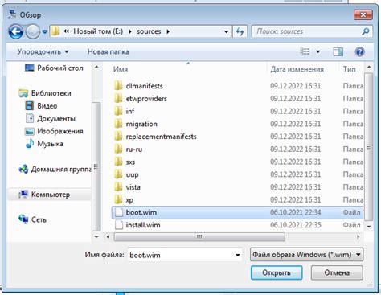Select 'Сеть' in the navigation pane

32,219
